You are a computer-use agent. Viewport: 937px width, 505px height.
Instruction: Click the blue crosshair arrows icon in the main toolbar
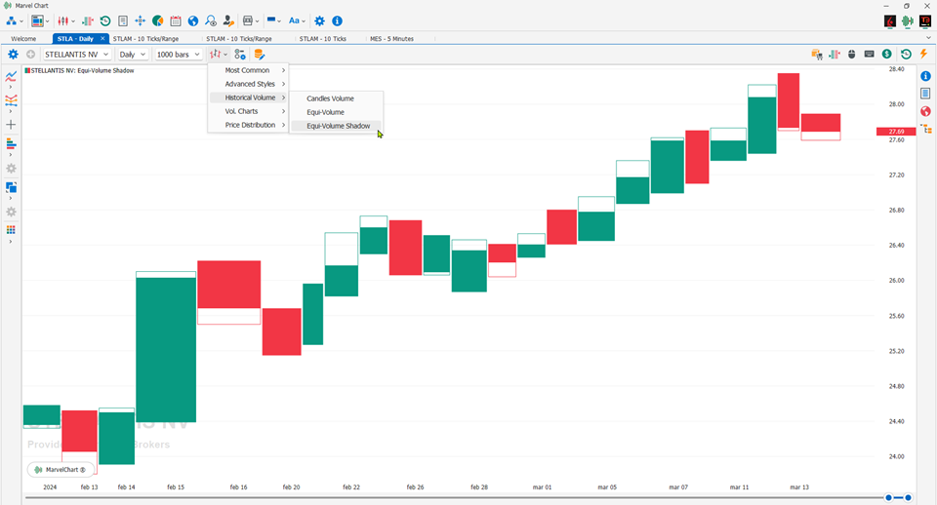140,20
